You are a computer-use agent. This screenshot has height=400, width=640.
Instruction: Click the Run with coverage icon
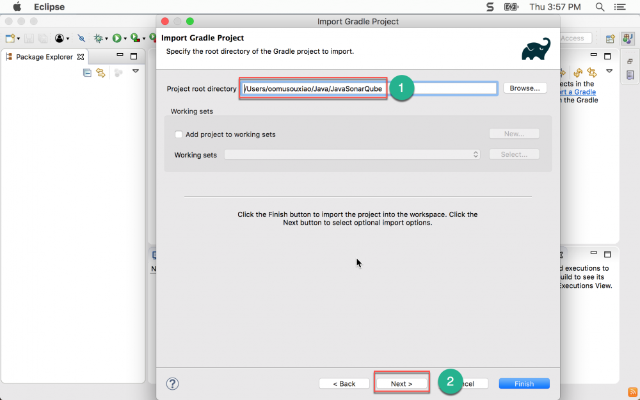point(136,38)
